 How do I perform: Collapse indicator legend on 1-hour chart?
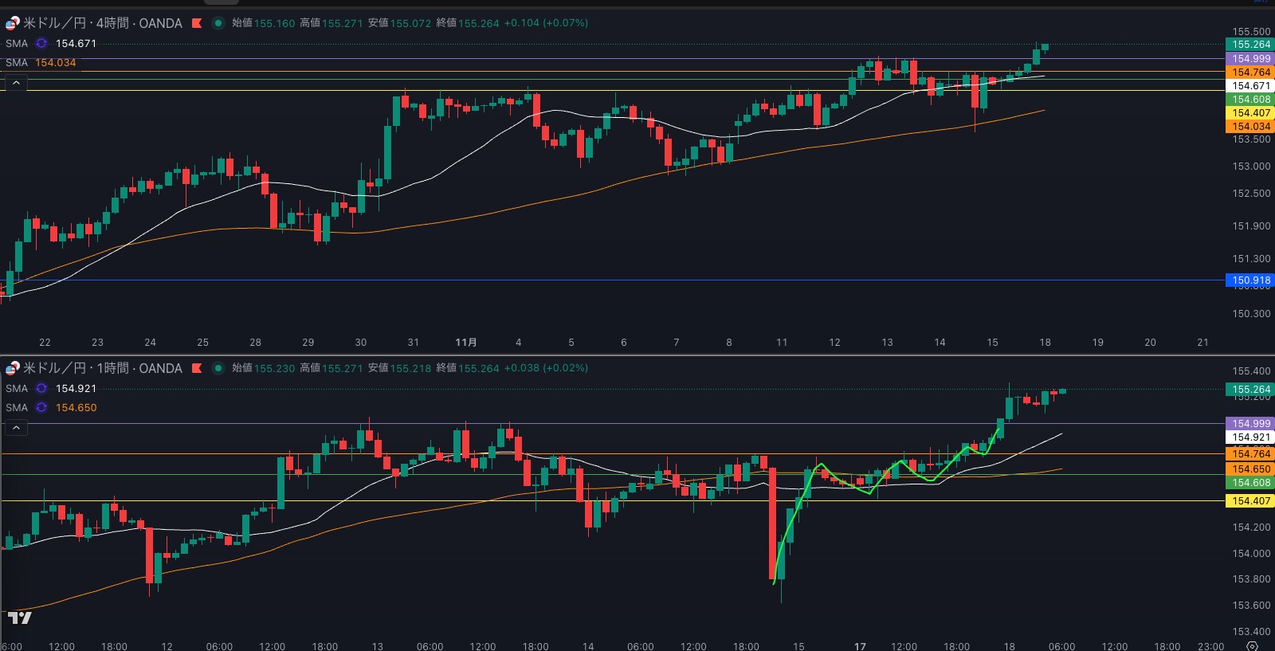coord(16,428)
